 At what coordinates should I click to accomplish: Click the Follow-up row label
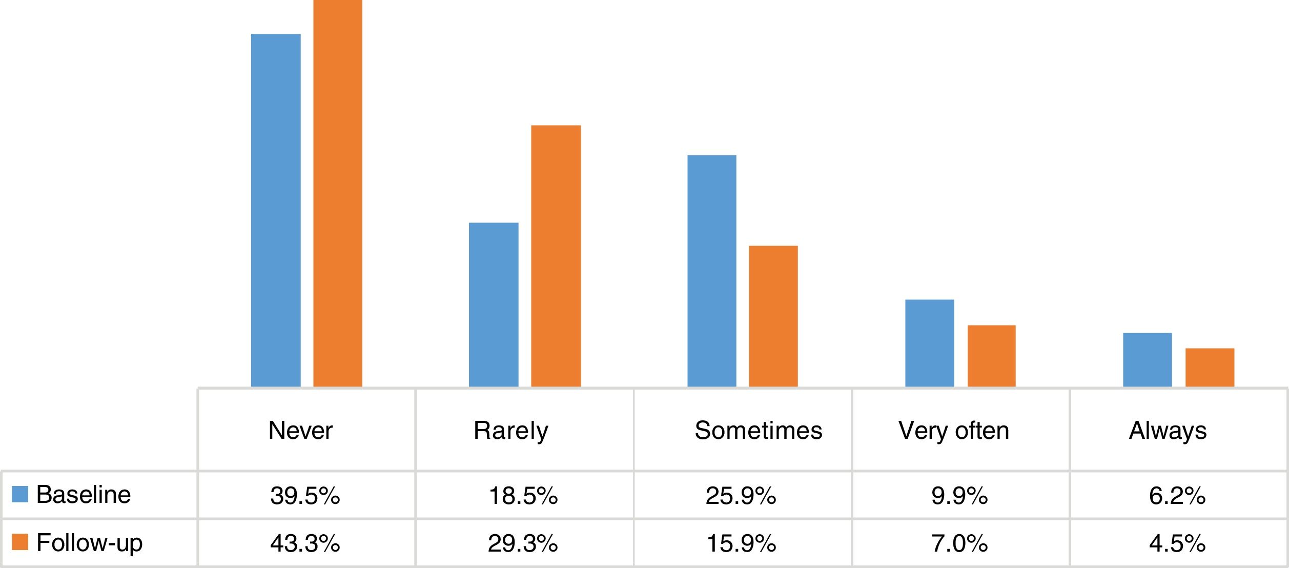point(90,542)
